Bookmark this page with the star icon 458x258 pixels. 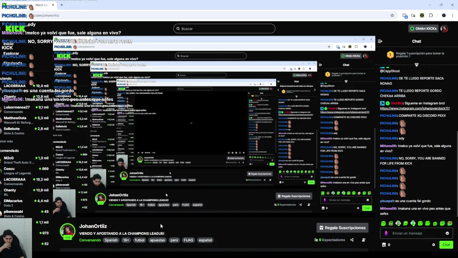[x=392, y=15]
